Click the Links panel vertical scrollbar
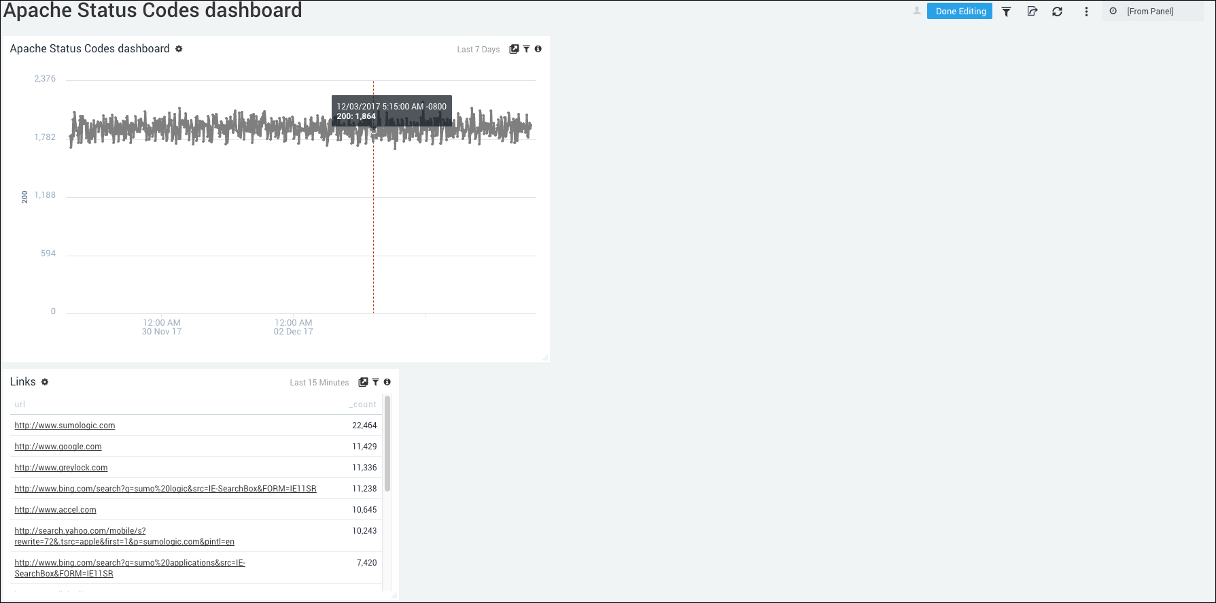 [387, 443]
